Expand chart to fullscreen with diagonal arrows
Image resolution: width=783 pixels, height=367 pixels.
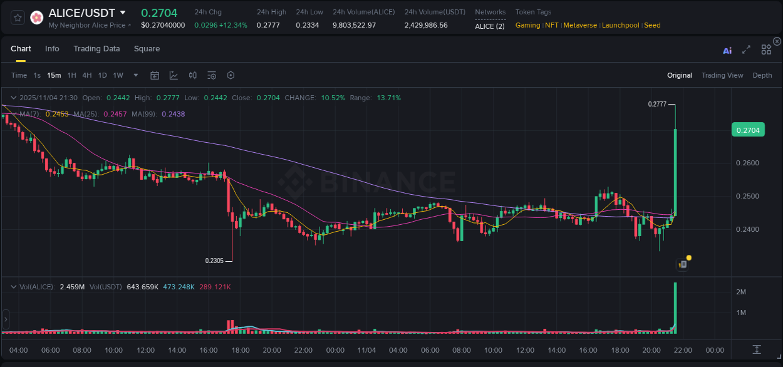(746, 50)
